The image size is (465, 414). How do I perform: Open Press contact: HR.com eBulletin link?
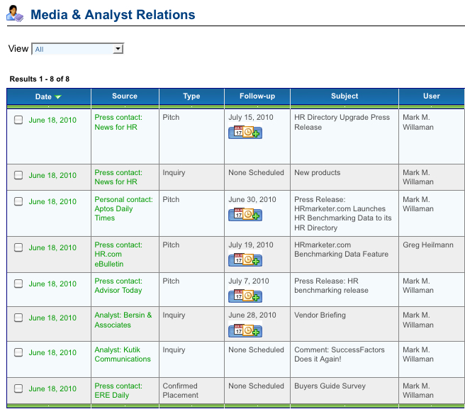pos(118,254)
